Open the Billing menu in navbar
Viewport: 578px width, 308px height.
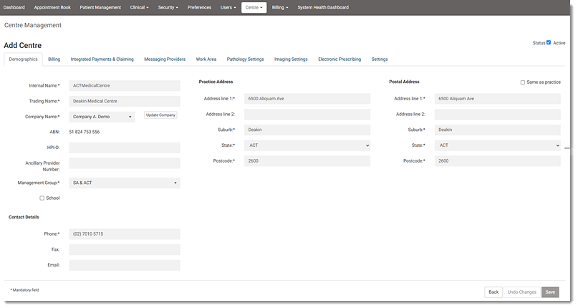[x=279, y=7]
